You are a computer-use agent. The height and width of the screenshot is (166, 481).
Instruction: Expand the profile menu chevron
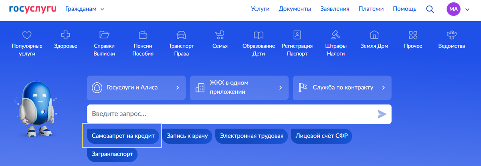(467, 9)
